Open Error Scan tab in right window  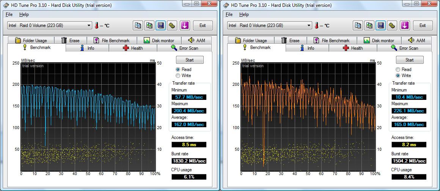404,48
